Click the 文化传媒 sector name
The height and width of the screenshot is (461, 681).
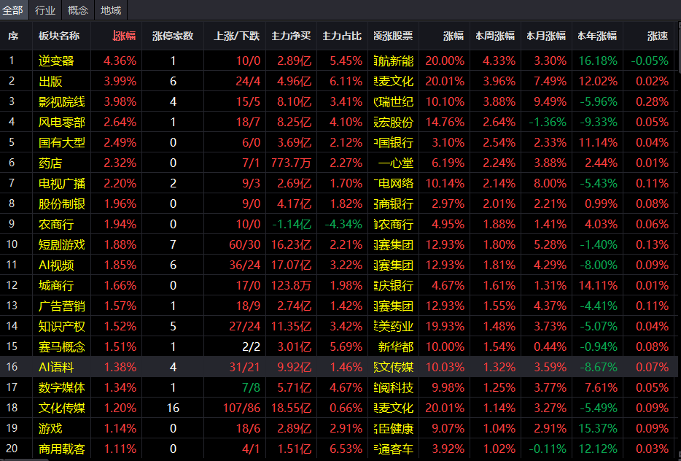coord(62,408)
